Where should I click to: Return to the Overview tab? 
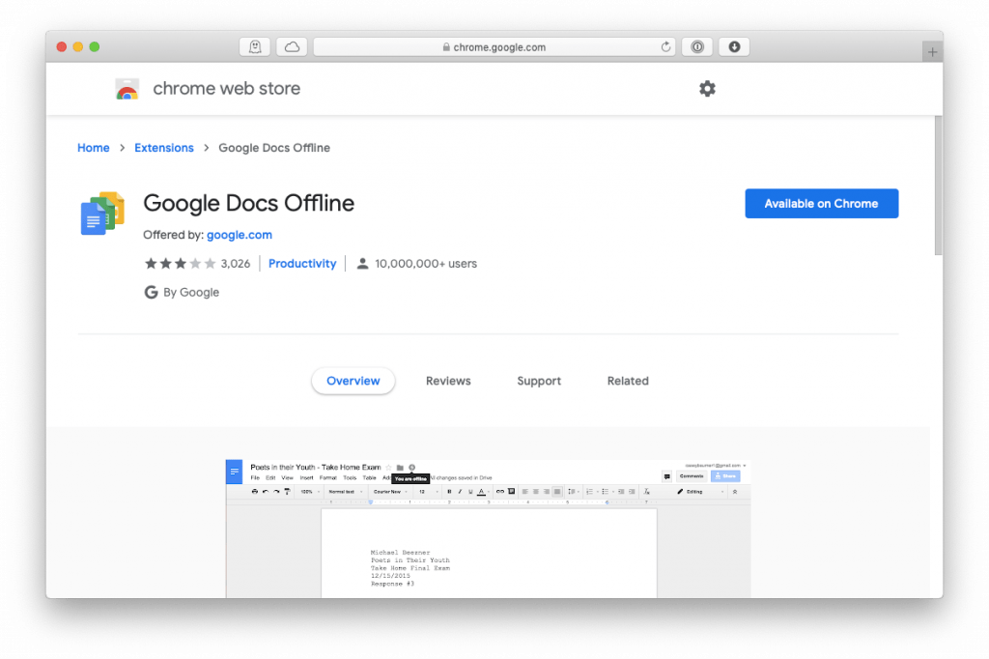pos(353,381)
